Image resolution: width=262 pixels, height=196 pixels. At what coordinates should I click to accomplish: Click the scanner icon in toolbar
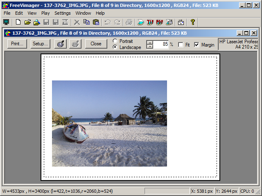(141, 22)
